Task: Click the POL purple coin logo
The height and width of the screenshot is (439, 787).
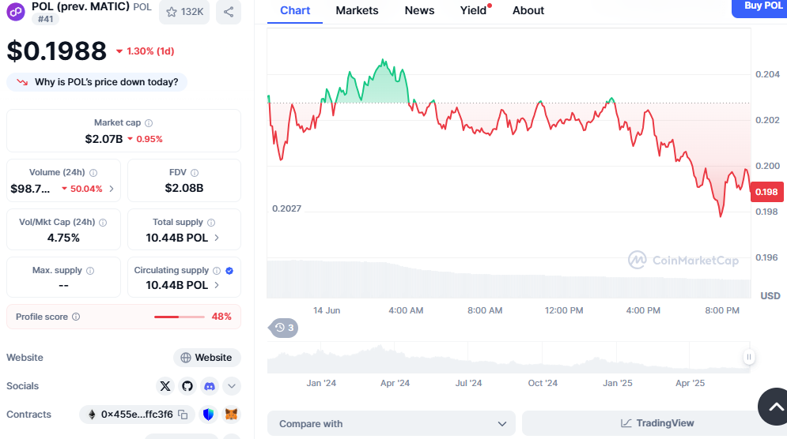Action: pyautogui.click(x=16, y=12)
